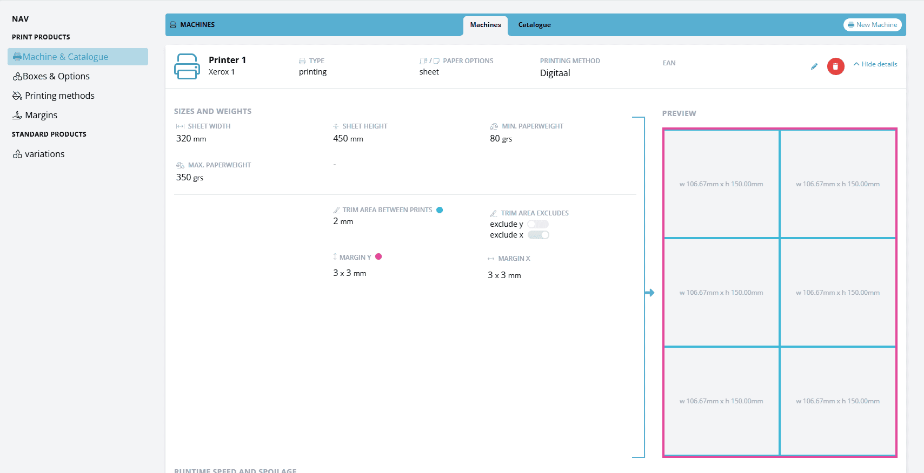The image size is (924, 473).
Task: Click the Margins sidebar icon
Action: tap(17, 115)
